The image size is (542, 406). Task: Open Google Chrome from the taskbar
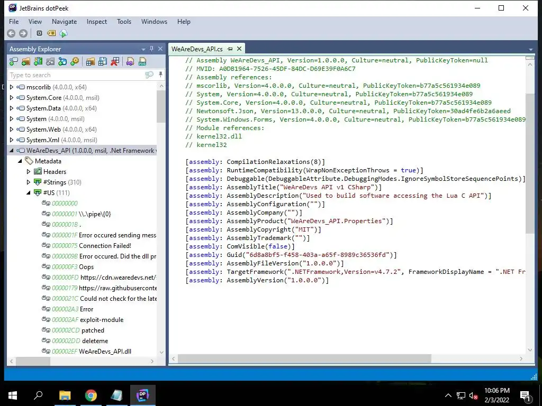(x=91, y=395)
